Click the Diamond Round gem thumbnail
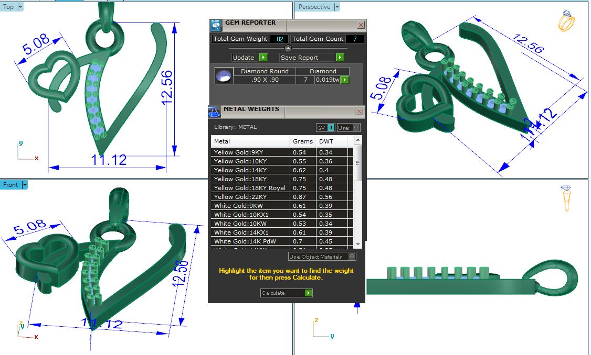The height and width of the screenshot is (355, 591). click(x=224, y=76)
